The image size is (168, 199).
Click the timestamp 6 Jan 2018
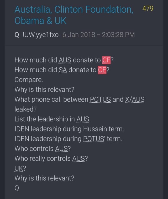[x=99, y=35]
